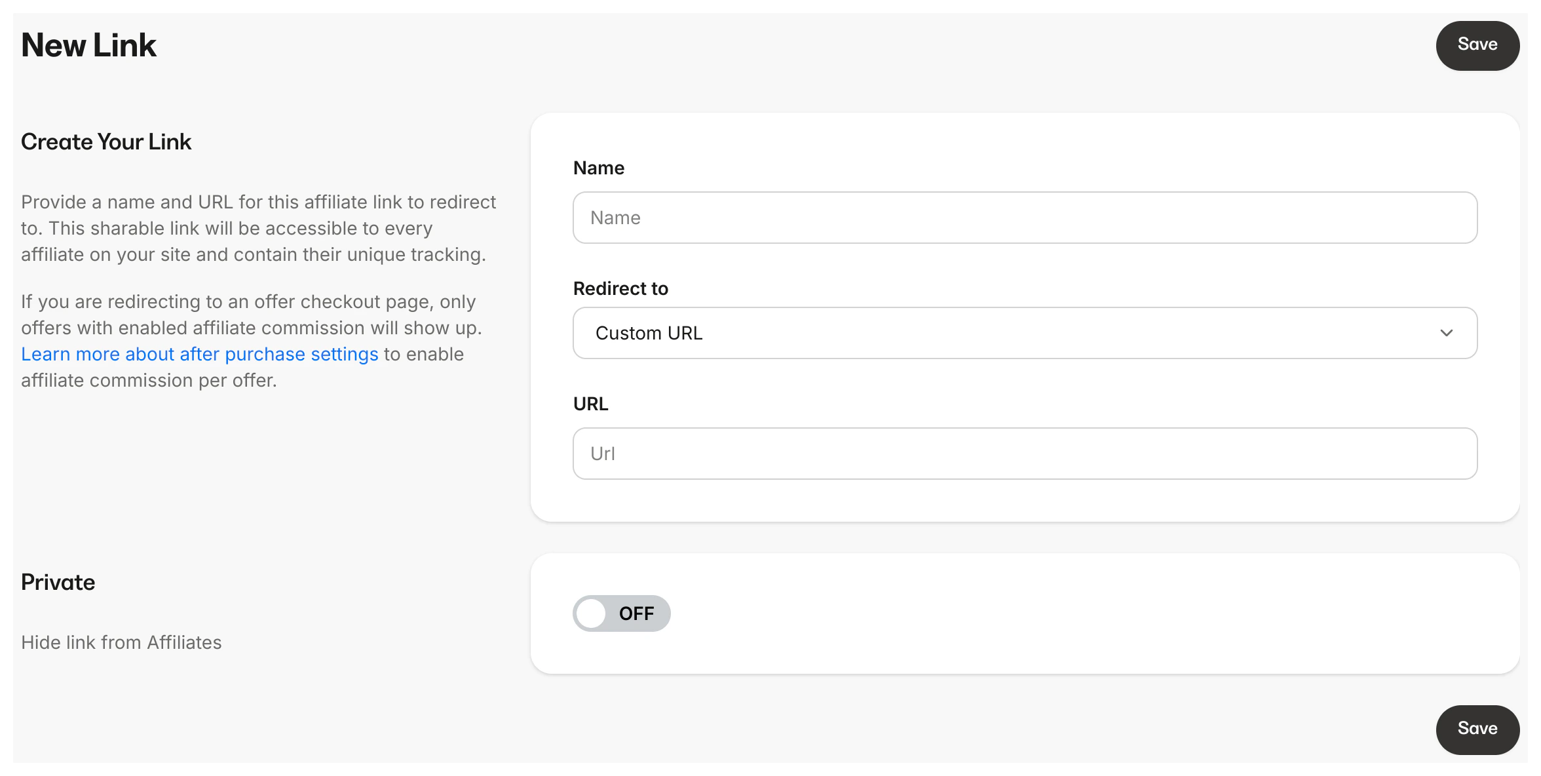
Task: Click the Learn more link in the description
Action: (x=200, y=354)
